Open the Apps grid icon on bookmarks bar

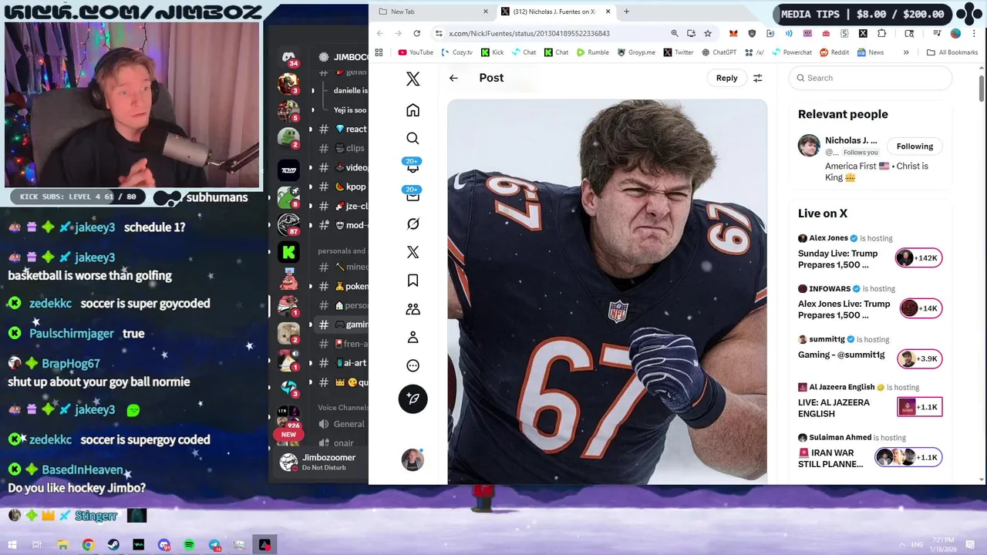(379, 52)
